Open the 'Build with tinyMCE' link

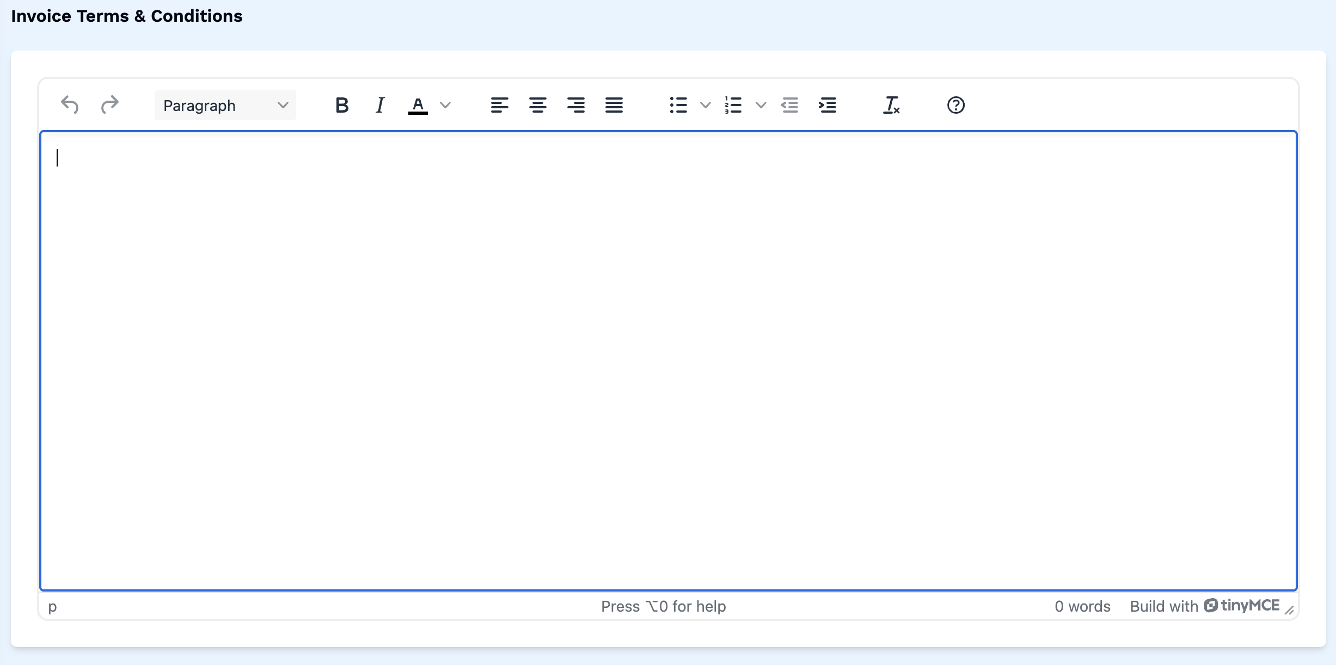(x=1205, y=606)
